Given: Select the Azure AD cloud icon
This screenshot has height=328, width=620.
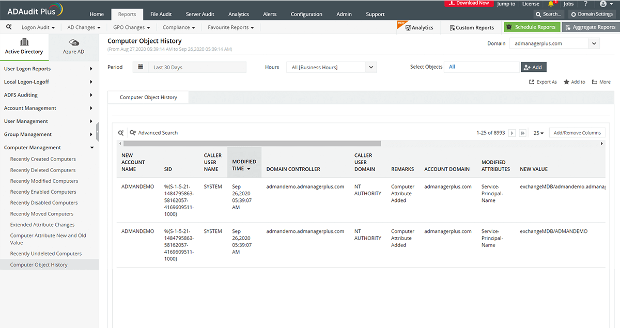Looking at the screenshot, I should point(73,43).
